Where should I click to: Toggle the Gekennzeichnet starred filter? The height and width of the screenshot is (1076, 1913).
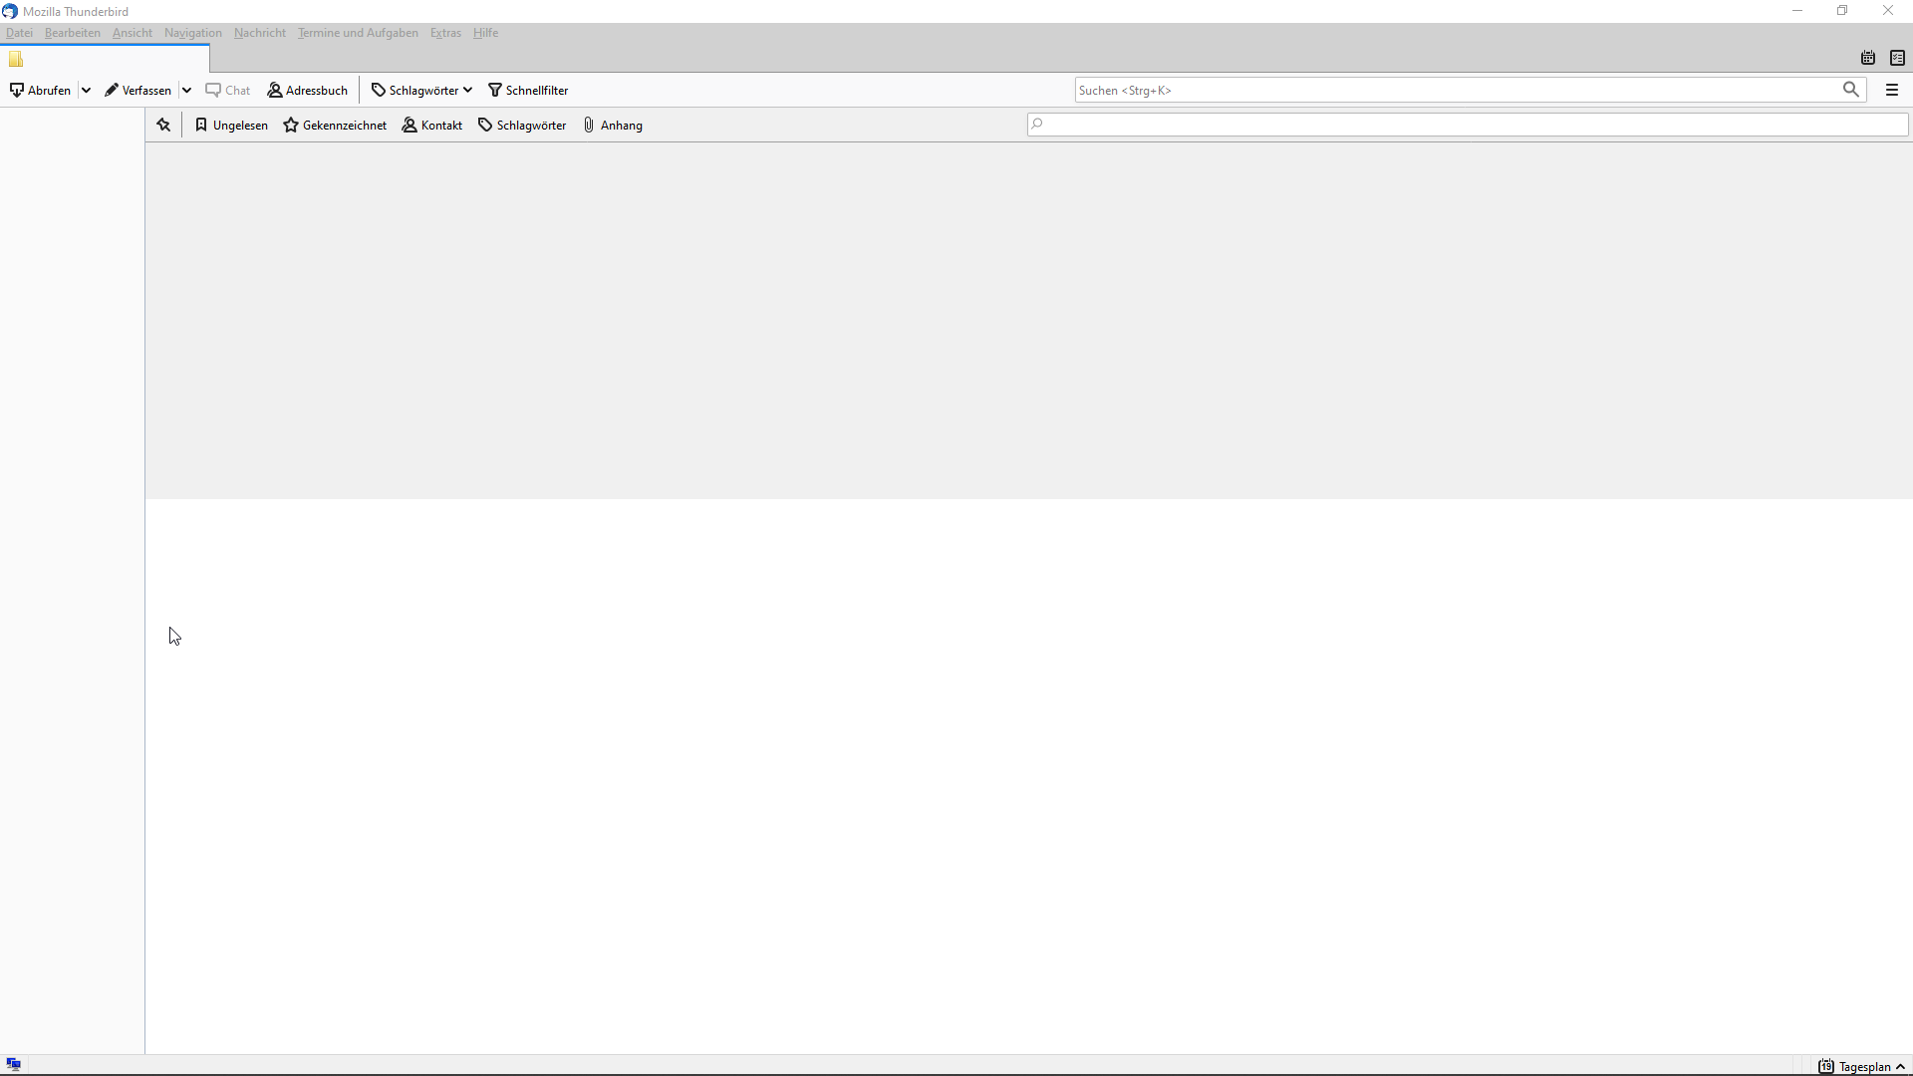coord(335,125)
